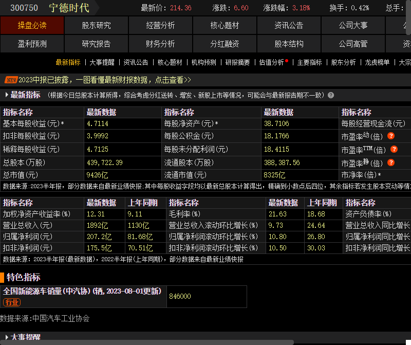Switch to 经营分析 tab
The height and width of the screenshot is (345, 411).
pyautogui.click(x=160, y=25)
